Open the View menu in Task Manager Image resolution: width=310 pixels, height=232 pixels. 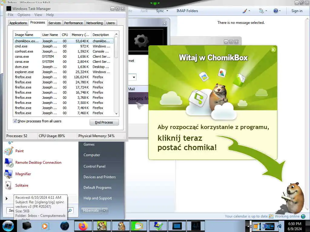coord(38,15)
